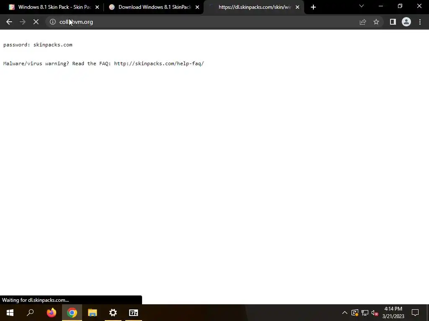
Task: Launch Firefox from the taskbar
Action: [x=52, y=313]
